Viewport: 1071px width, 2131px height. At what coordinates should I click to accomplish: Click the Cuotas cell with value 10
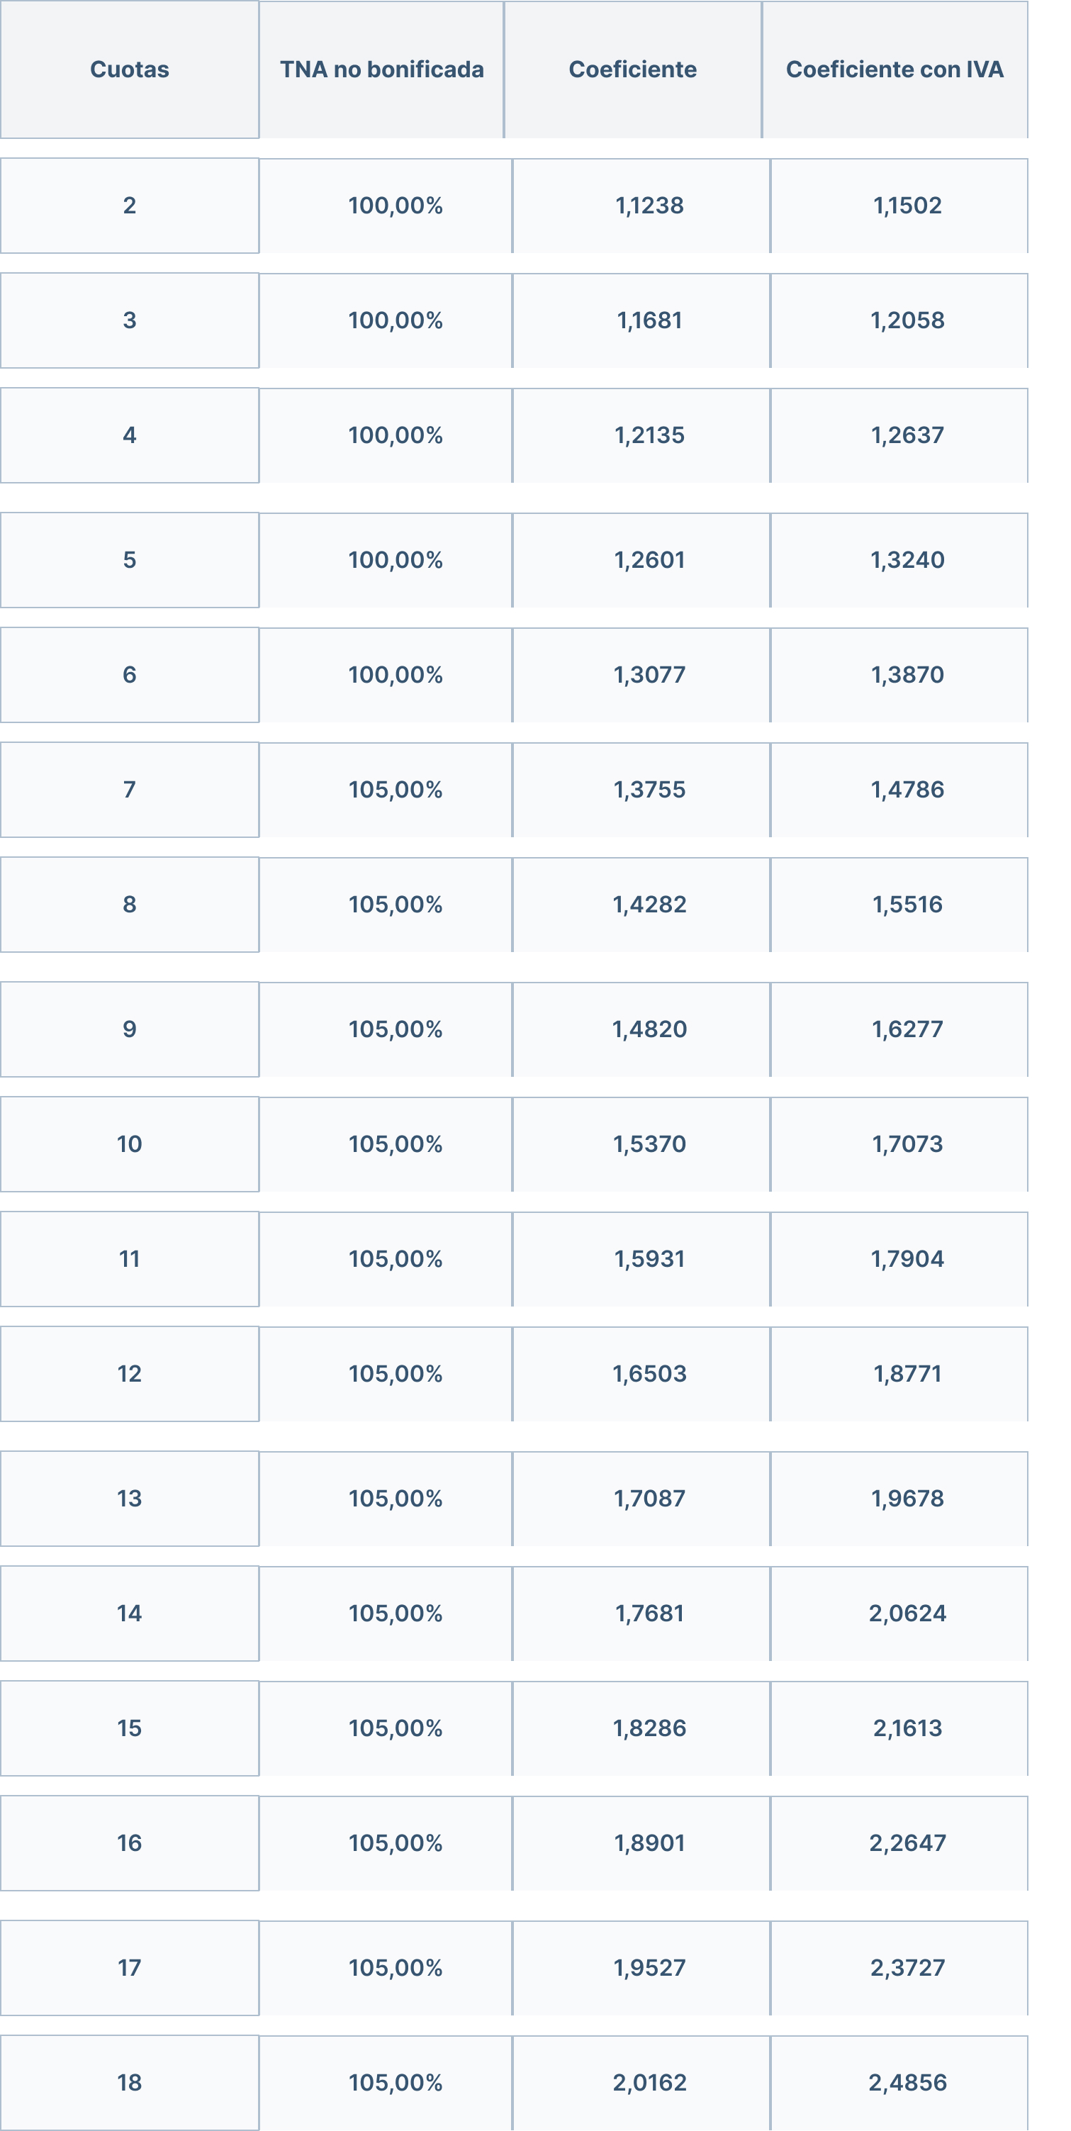(129, 1144)
